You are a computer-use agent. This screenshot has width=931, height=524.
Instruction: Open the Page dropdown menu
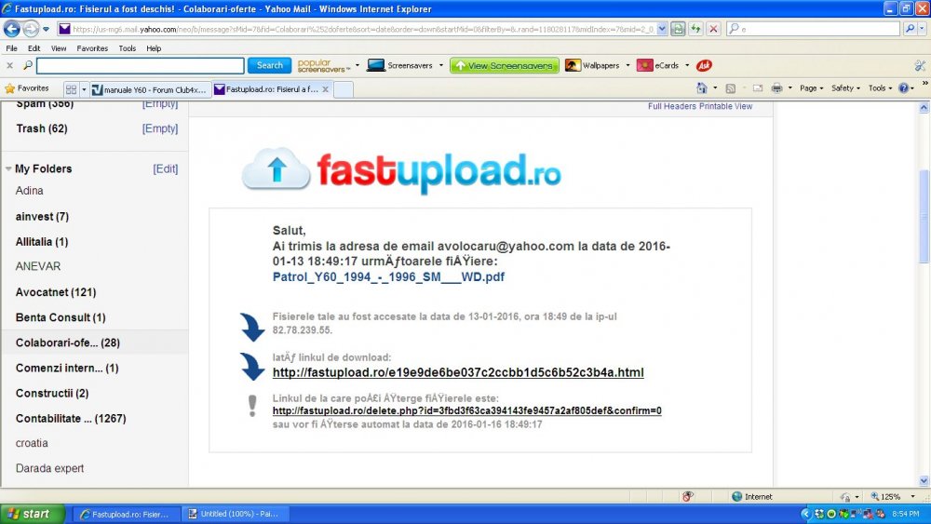811,88
